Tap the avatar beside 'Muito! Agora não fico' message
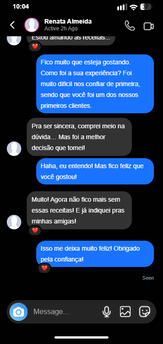 pos(14,222)
